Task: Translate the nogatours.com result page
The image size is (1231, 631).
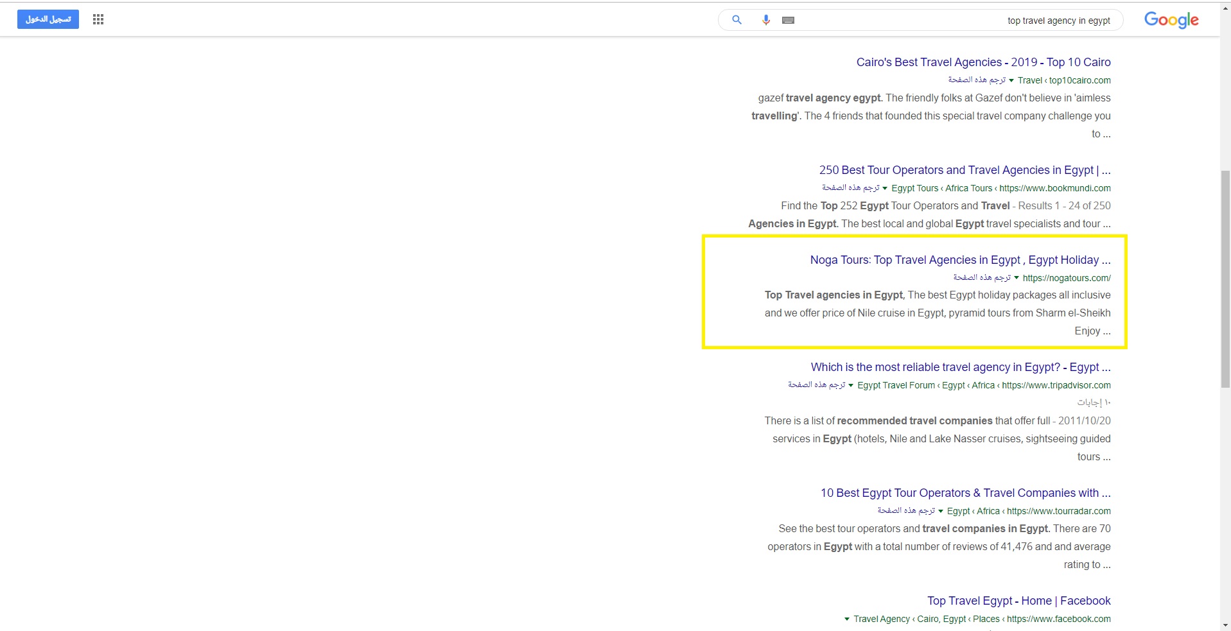Action: click(x=982, y=277)
